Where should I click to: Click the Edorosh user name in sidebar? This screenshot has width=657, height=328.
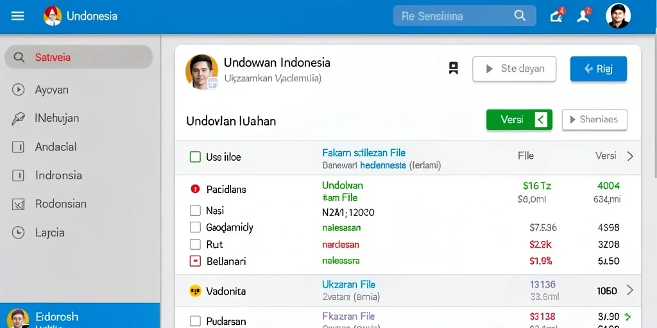pos(57,316)
